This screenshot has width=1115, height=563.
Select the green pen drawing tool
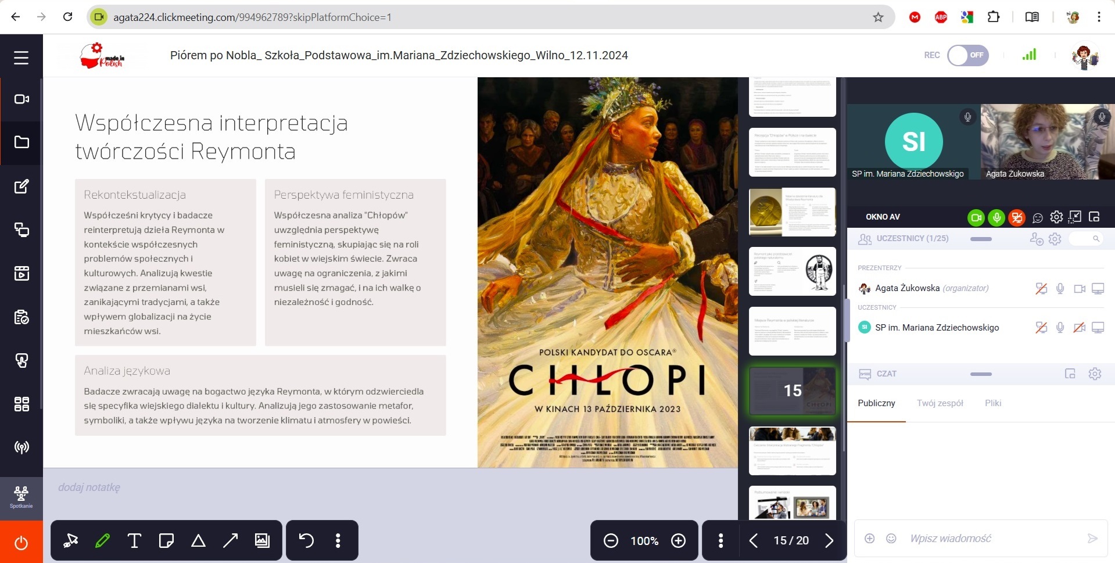click(102, 541)
